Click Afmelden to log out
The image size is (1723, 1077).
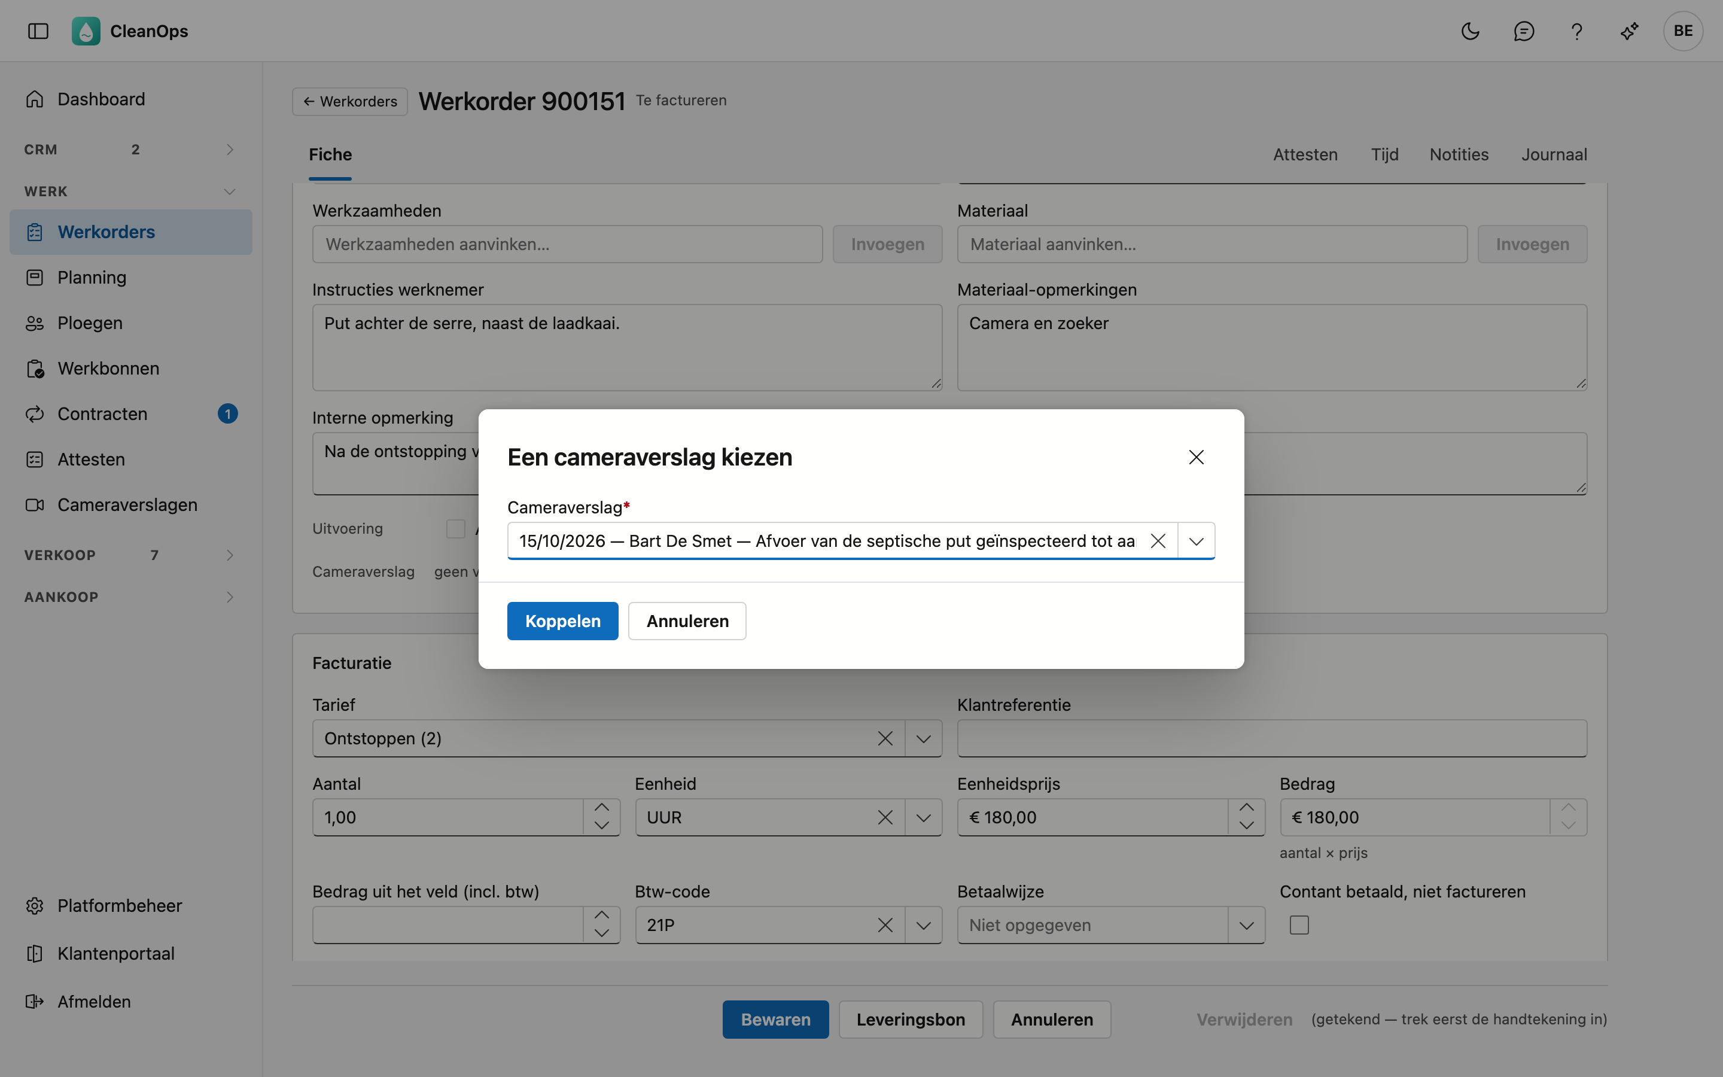[x=131, y=1002]
